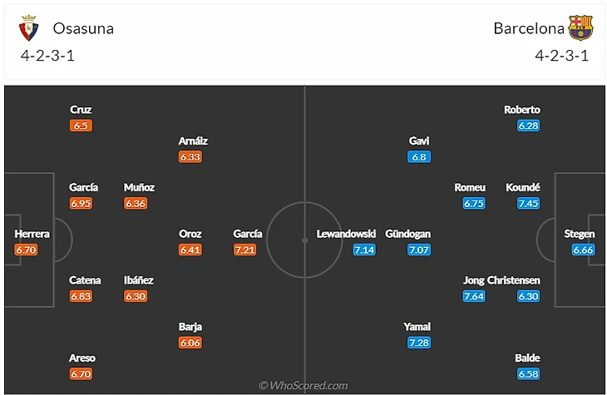Click the 7.21 rating under García
Image resolution: width=607 pixels, height=395 pixels.
245,249
